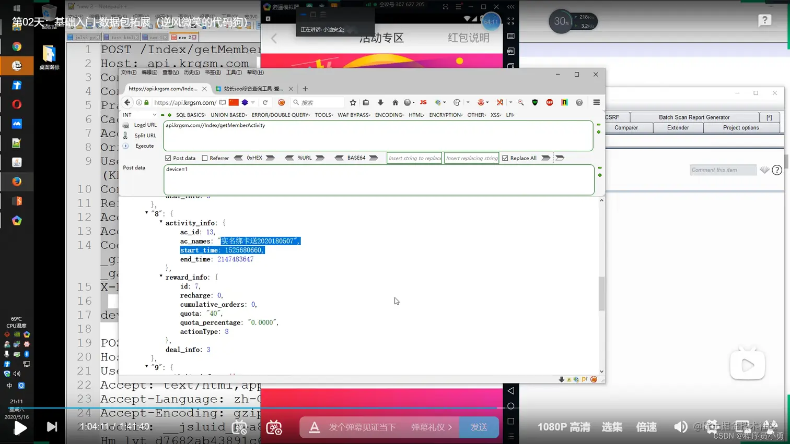Viewport: 790px width, 444px height.
Task: Click the 0xHEX encode right arrow
Action: pyautogui.click(x=270, y=158)
